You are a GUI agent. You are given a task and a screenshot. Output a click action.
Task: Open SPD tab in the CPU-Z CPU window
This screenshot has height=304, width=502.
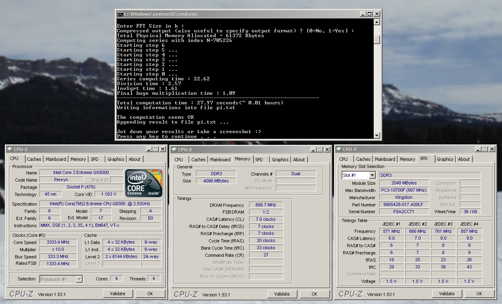tap(95, 159)
